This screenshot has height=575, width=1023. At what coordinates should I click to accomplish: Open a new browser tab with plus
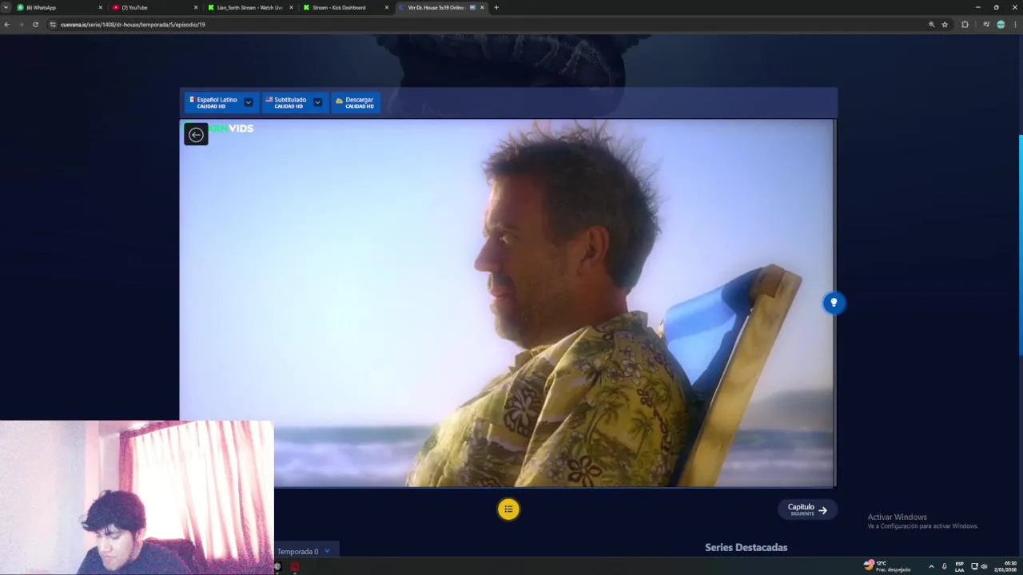click(496, 7)
